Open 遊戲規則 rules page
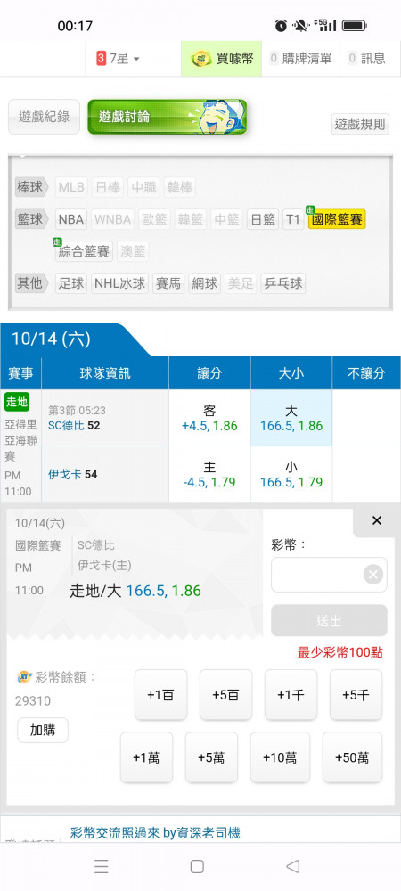This screenshot has height=891, width=401. [360, 124]
